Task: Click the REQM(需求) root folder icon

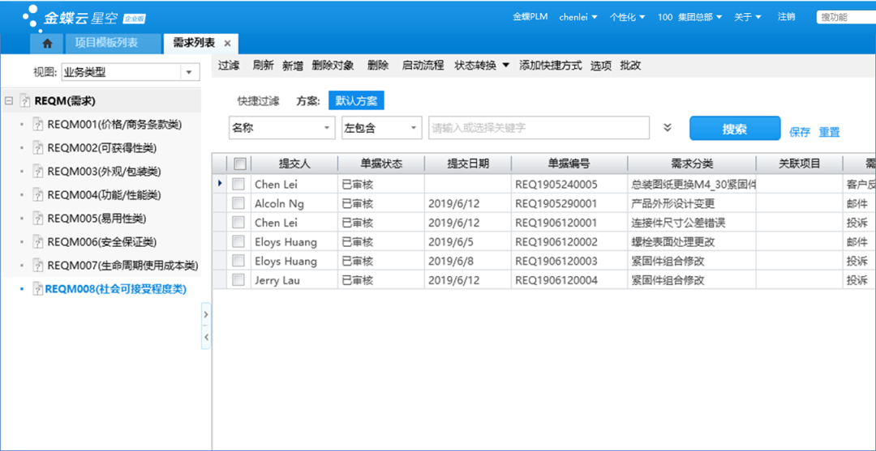Action: (25, 101)
